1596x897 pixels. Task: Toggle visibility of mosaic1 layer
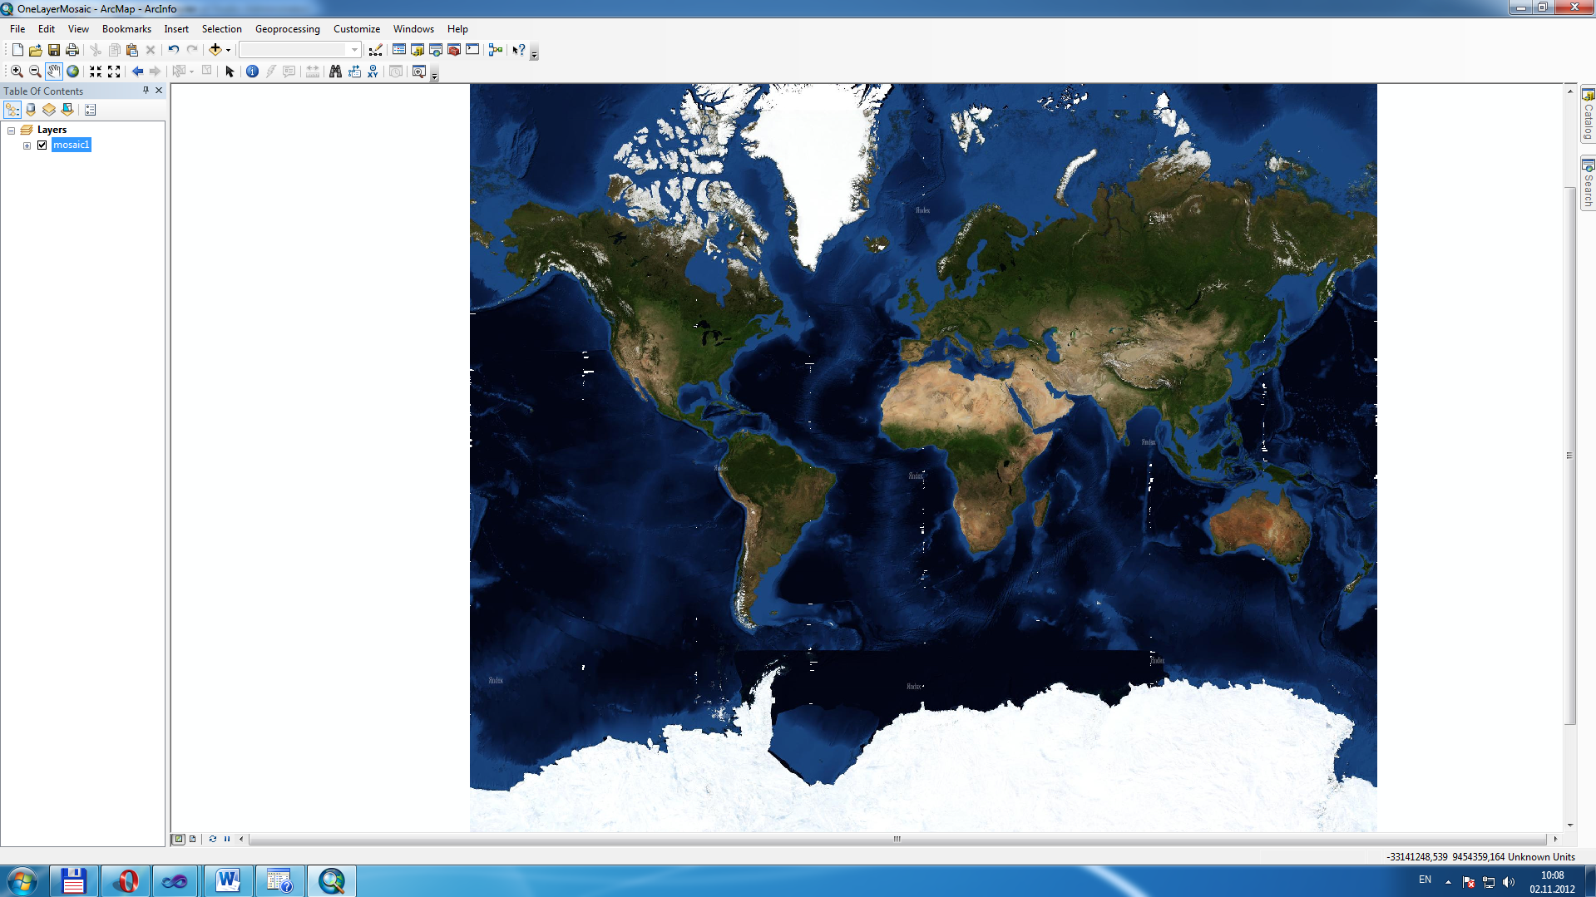42,145
